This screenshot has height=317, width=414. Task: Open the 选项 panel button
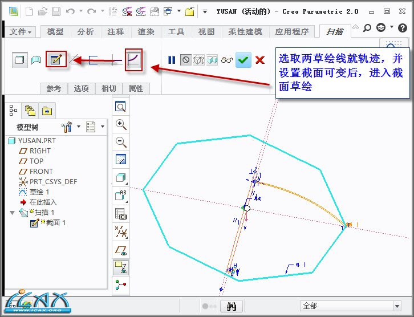coord(81,88)
